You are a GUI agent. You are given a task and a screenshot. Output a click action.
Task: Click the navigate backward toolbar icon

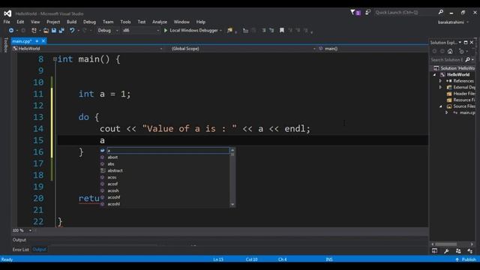pos(11,30)
